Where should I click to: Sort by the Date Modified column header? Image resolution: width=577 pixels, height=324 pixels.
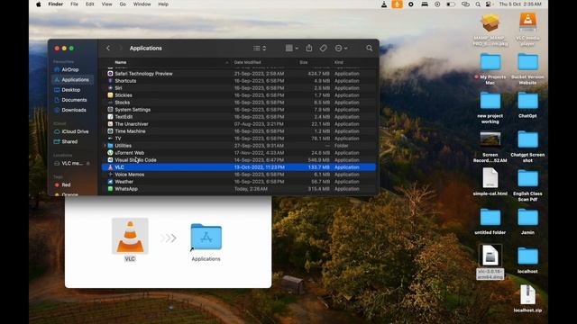coord(247,62)
